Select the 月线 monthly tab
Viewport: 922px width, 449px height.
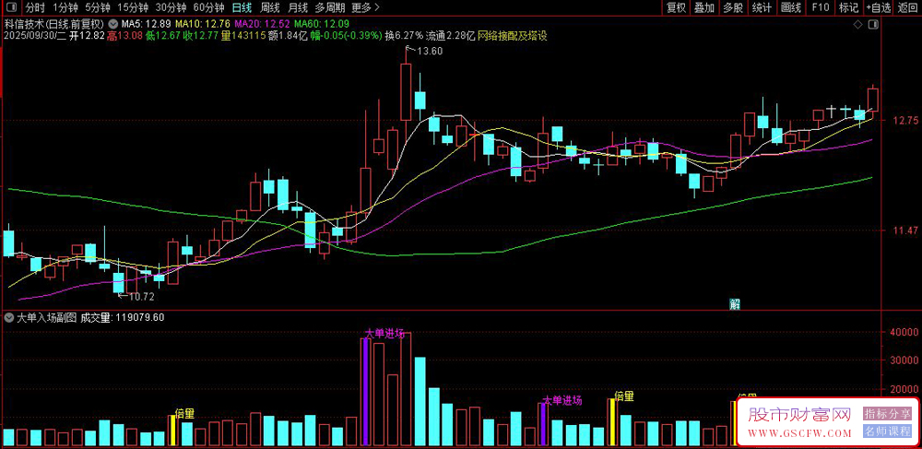[x=297, y=7]
